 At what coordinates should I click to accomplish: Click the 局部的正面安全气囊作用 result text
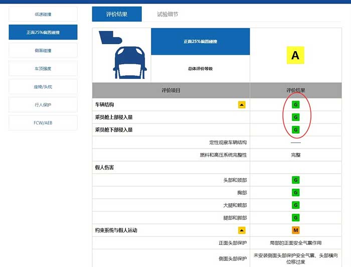coord(296,243)
